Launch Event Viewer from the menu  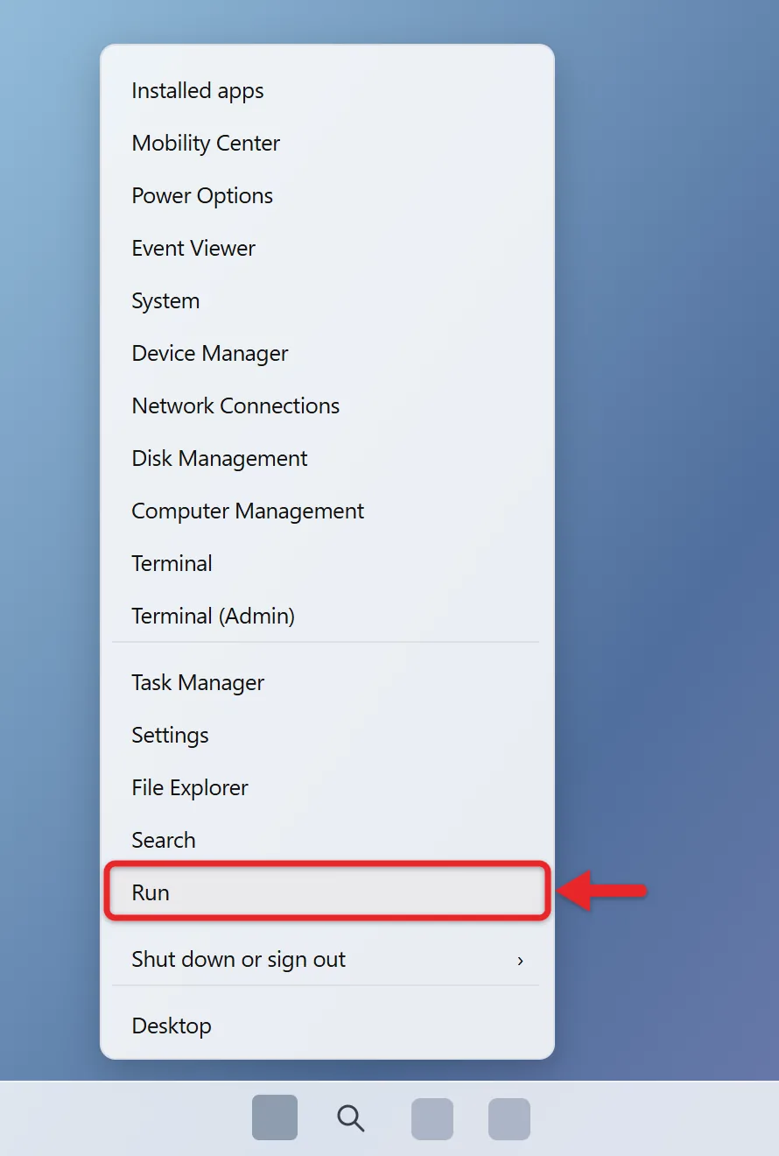coord(327,249)
